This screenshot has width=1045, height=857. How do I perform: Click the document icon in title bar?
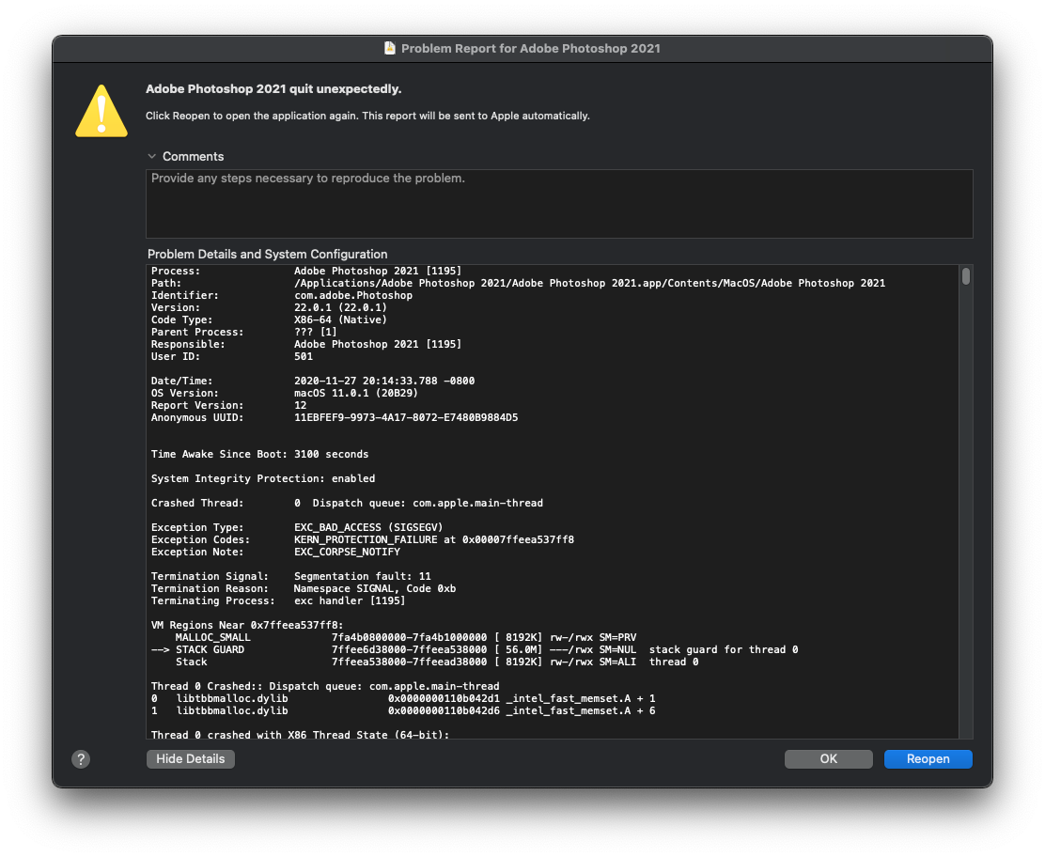coord(390,48)
